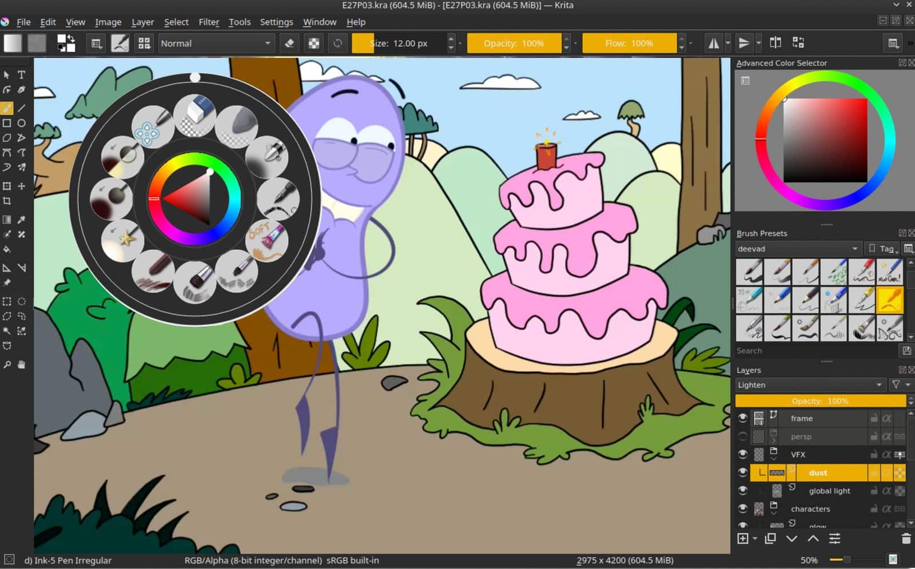
Task: Select the highlighted yellow brush preset
Action: point(890,300)
